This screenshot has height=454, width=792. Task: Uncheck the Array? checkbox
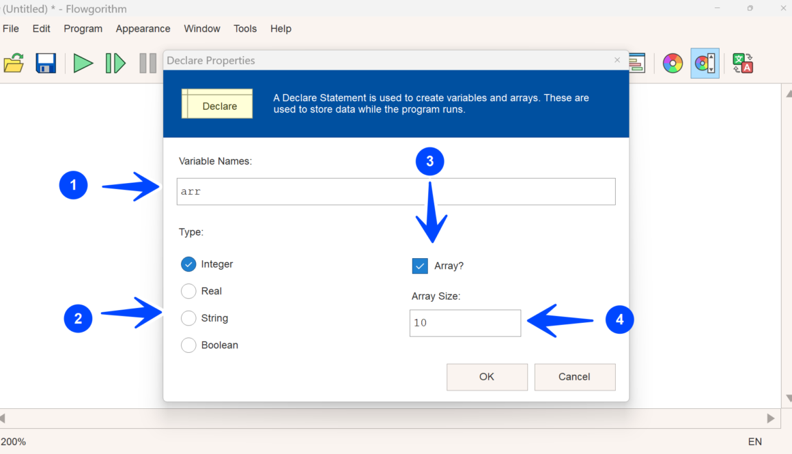[420, 266]
